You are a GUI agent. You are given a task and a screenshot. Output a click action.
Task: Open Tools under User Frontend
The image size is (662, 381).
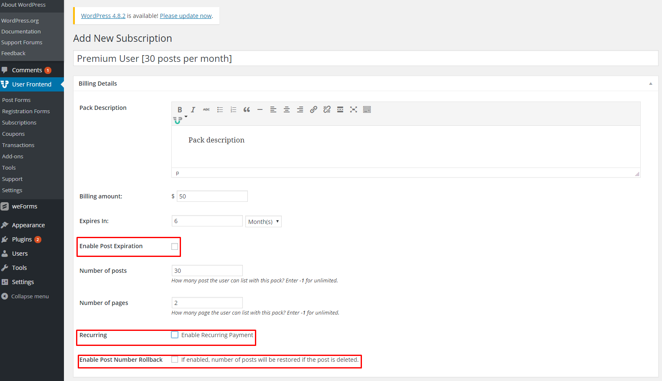[x=9, y=168]
